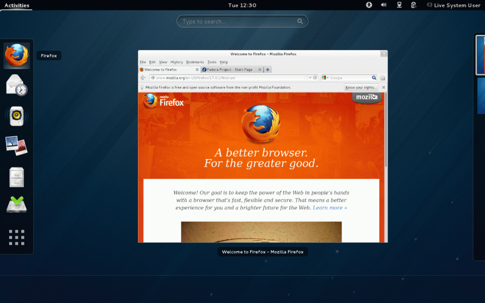This screenshot has height=303, width=485.
Task: Show Applications grid button in dash
Action: [17, 237]
